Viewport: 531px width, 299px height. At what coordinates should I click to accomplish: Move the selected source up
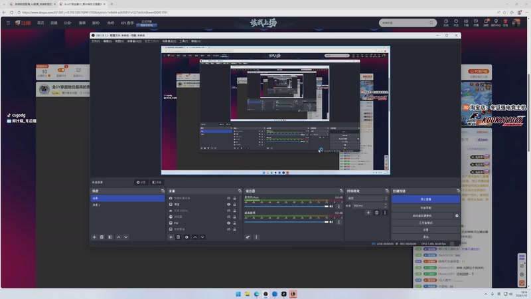pyautogui.click(x=195, y=237)
